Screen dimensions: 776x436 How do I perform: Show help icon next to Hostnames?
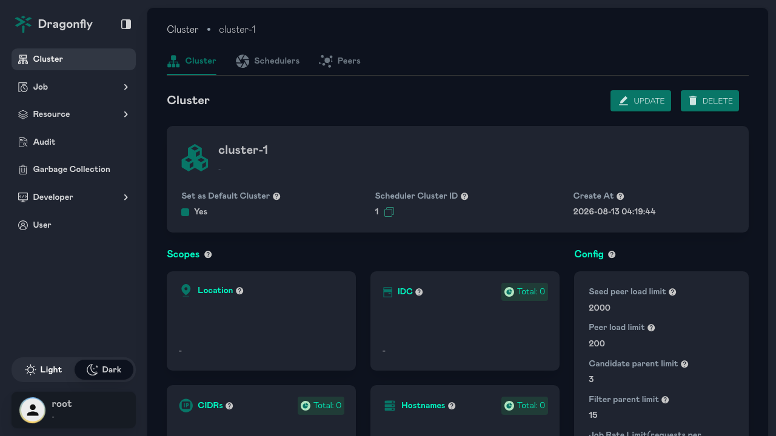tap(452, 406)
